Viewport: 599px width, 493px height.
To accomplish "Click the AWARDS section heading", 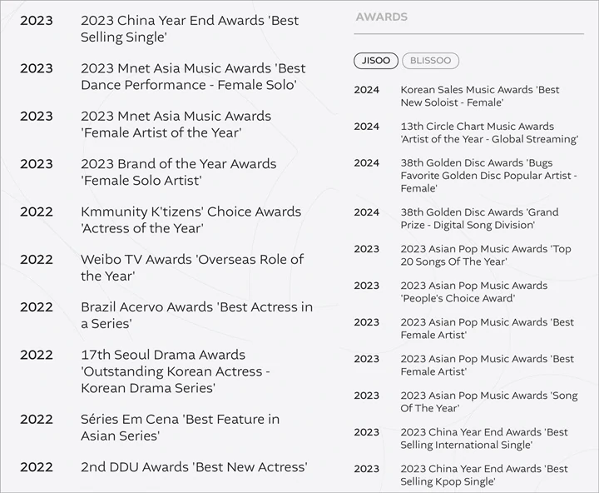I will tap(382, 17).
